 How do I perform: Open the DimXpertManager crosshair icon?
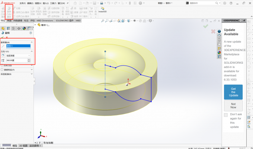(x=19, y=28)
